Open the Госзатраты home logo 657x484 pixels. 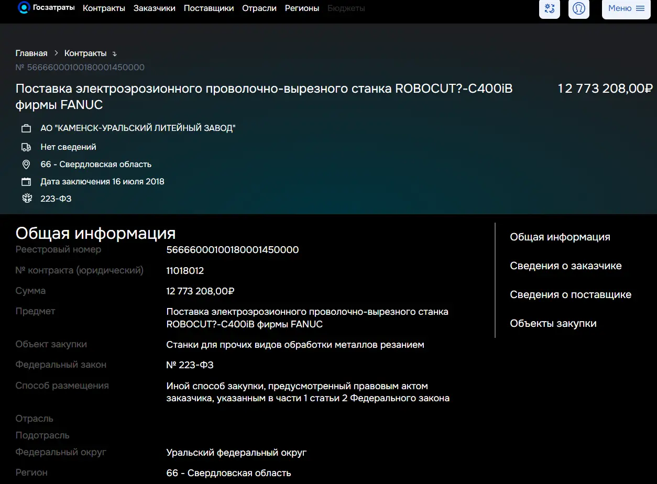pyautogui.click(x=46, y=8)
